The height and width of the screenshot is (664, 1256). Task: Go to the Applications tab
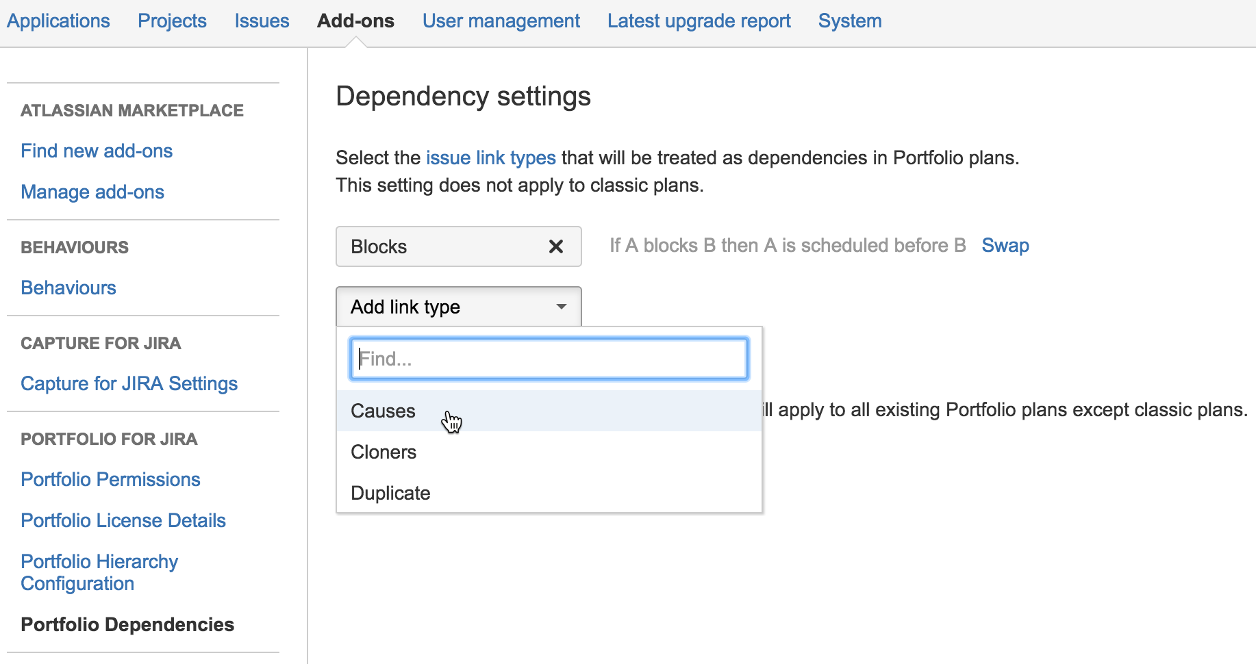[x=58, y=21]
